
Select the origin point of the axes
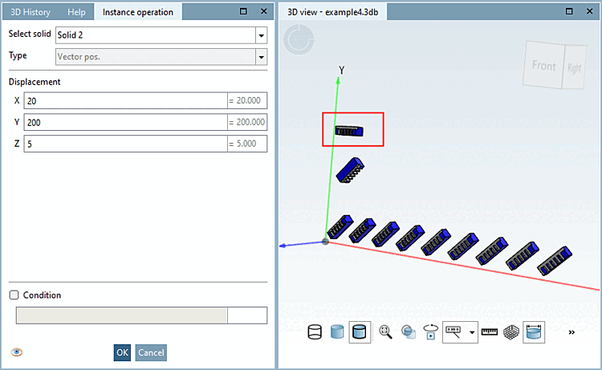pos(325,242)
